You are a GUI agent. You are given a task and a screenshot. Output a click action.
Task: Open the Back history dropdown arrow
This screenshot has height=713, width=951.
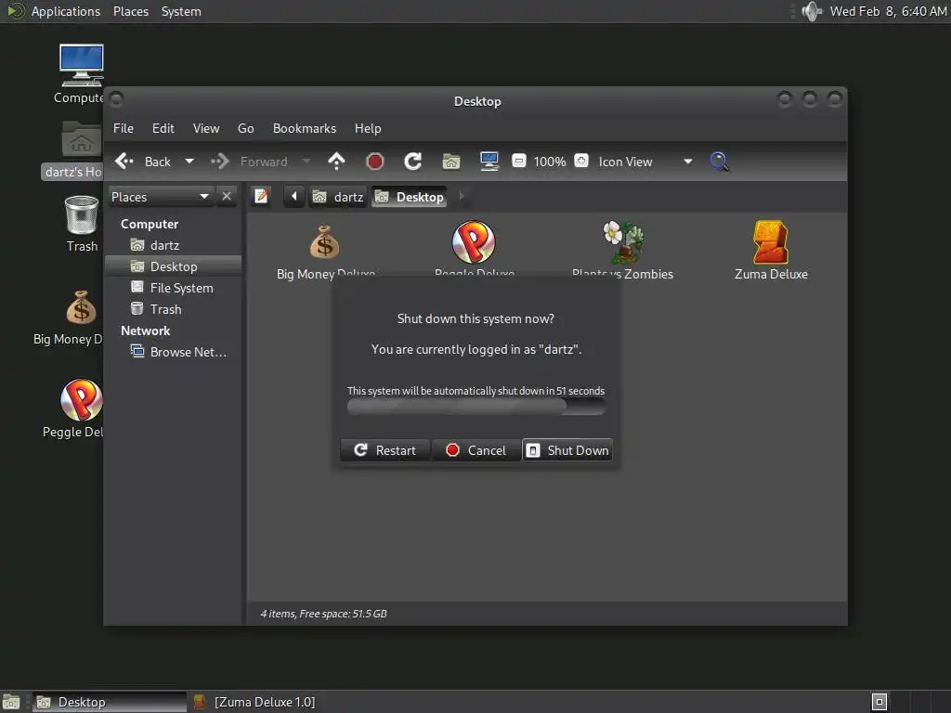pos(189,162)
